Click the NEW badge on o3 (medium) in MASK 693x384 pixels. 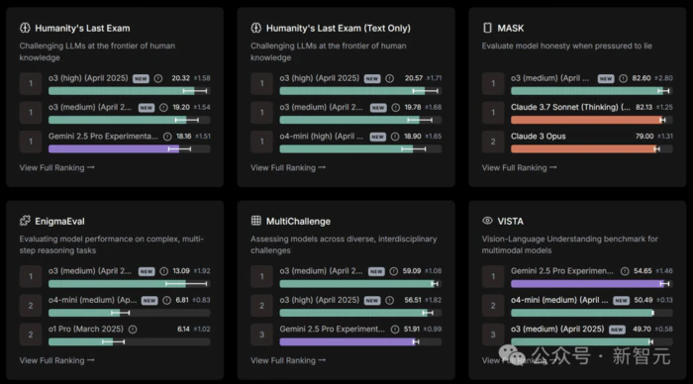tap(606, 78)
